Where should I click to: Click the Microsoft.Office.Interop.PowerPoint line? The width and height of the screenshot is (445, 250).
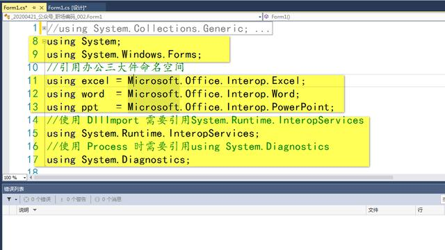(191, 107)
